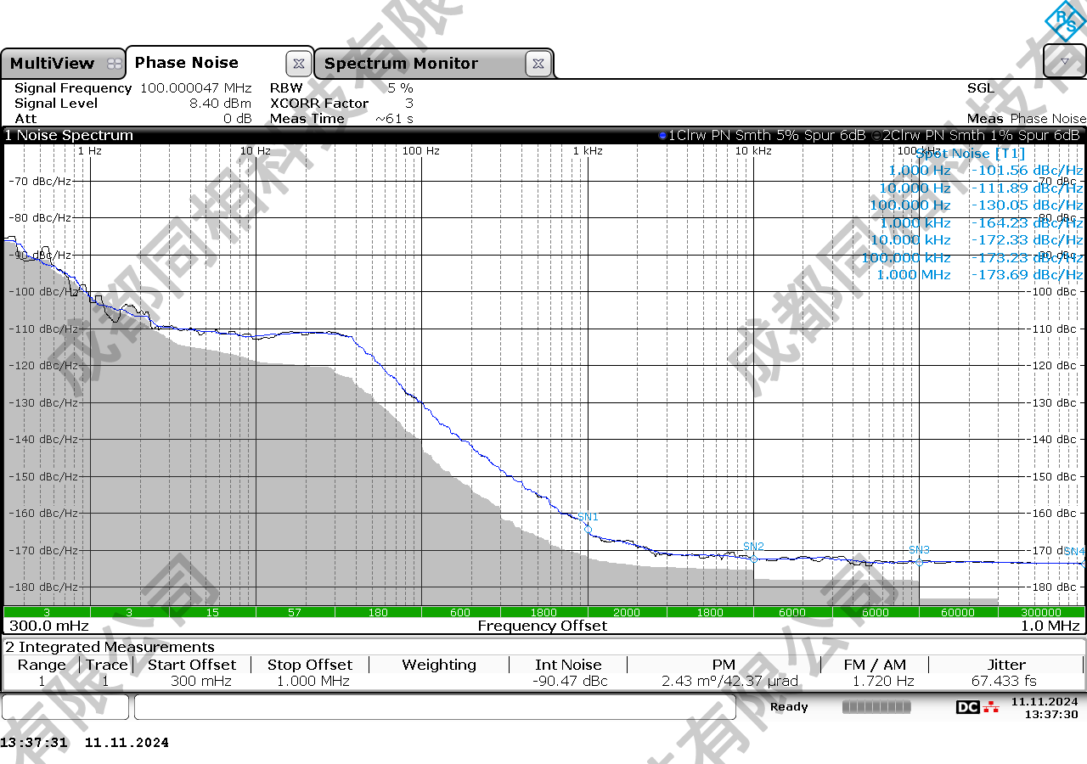
Task: Click the MultiView grid icon
Action: click(x=115, y=65)
